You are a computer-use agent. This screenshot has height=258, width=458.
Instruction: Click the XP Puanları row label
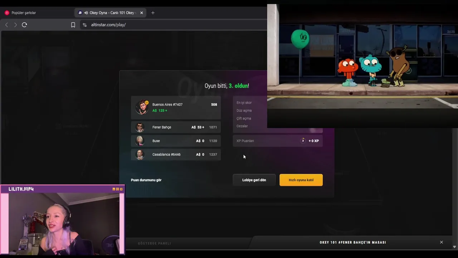(245, 141)
